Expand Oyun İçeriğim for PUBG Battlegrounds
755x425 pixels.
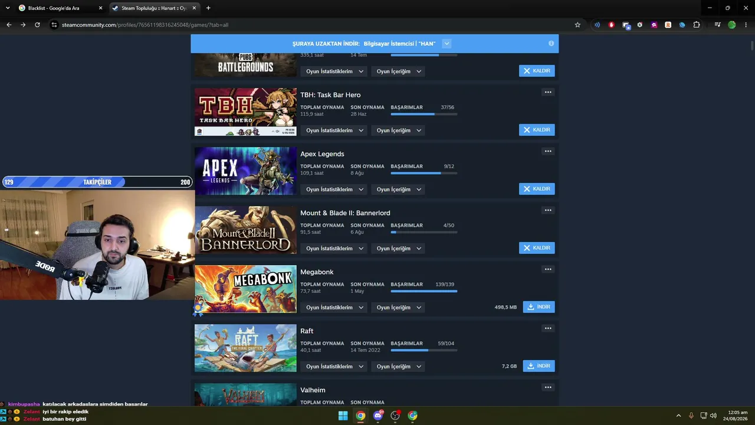tap(399, 71)
